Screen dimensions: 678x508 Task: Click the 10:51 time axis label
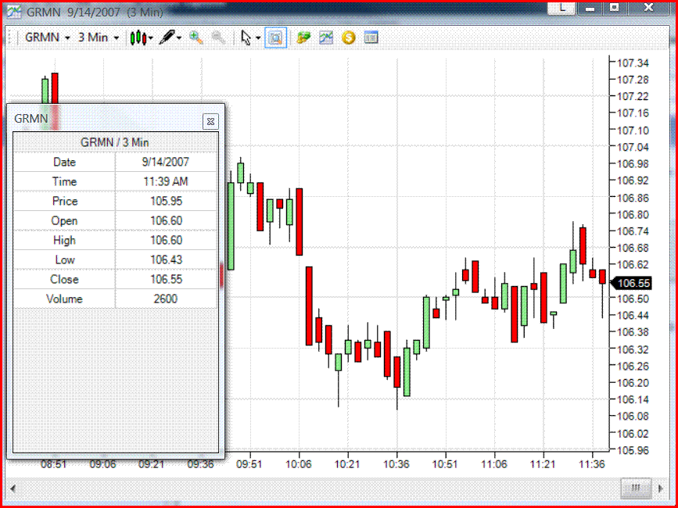pos(445,464)
